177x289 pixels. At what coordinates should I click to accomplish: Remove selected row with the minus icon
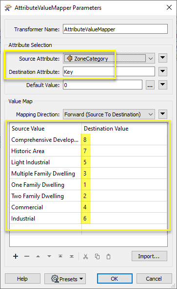click(x=27, y=256)
